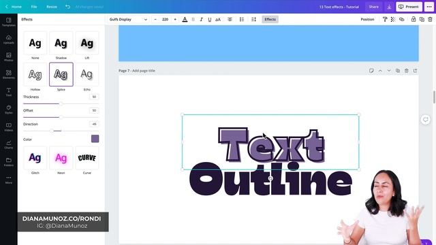
Task: Decrease font size with minus button
Action: tap(155, 20)
